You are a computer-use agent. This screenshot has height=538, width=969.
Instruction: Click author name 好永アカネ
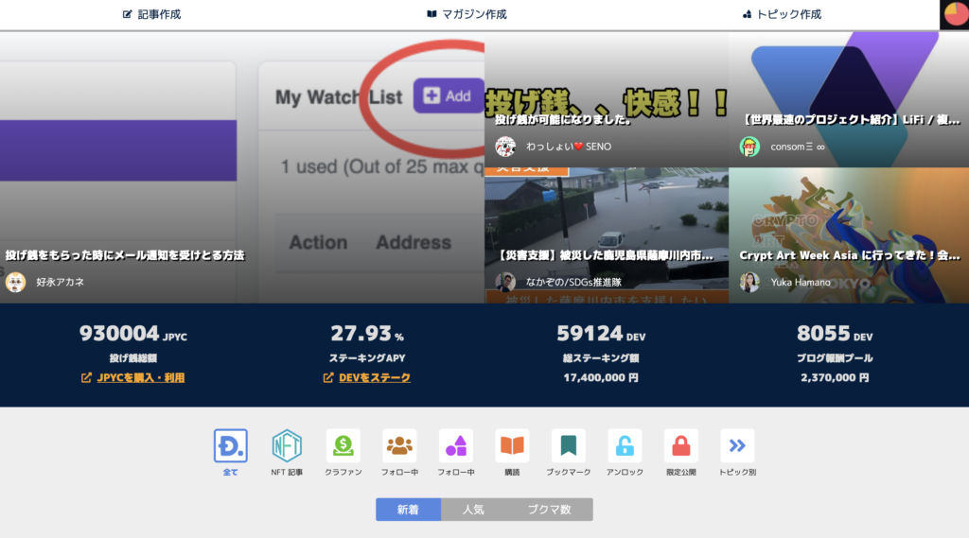60,283
